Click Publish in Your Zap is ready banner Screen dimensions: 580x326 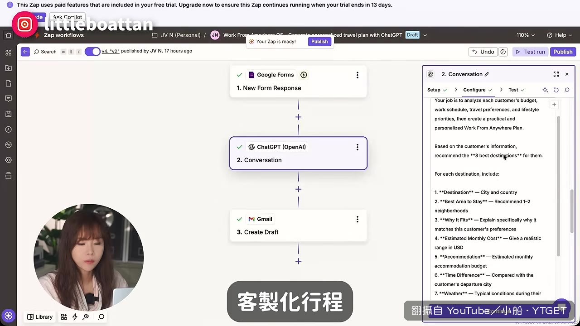[319, 42]
